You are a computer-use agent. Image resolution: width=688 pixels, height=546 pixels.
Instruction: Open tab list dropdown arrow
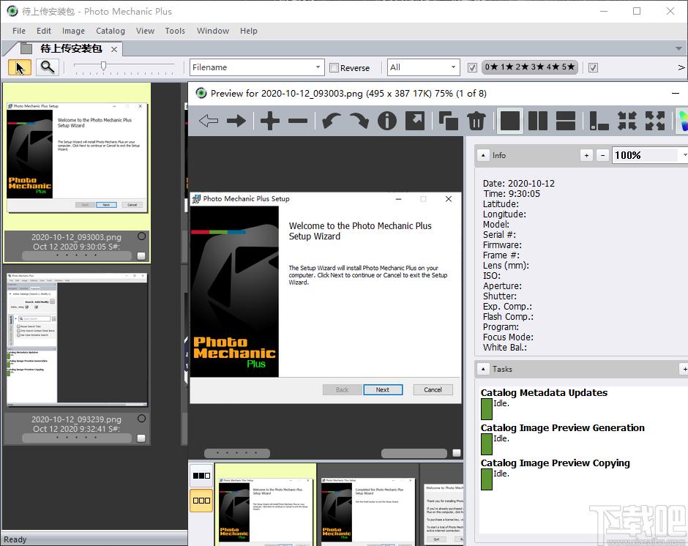678,48
